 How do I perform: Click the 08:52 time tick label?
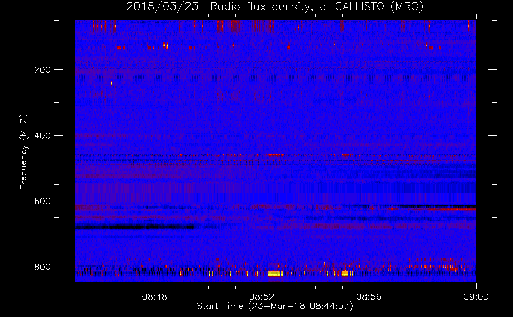262,297
